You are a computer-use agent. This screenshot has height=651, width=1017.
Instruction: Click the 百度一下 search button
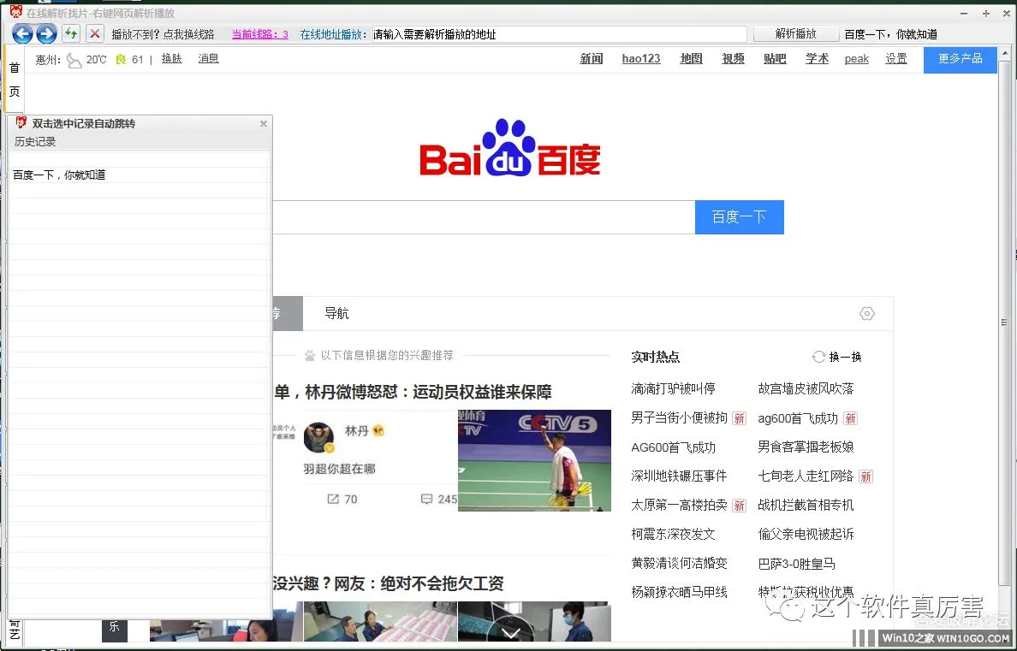point(740,217)
